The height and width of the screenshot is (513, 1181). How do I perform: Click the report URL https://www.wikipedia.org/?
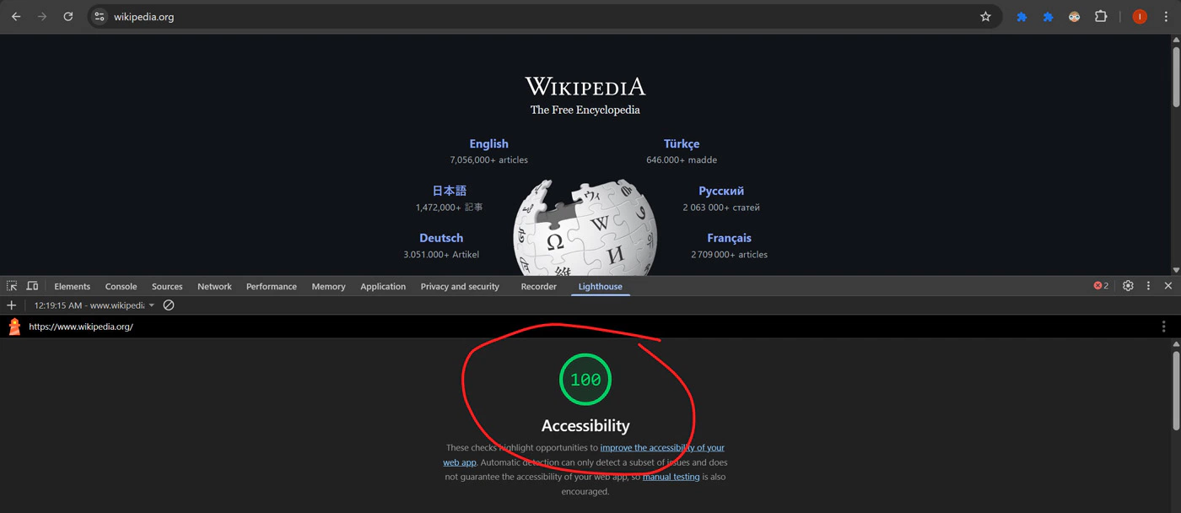81,327
